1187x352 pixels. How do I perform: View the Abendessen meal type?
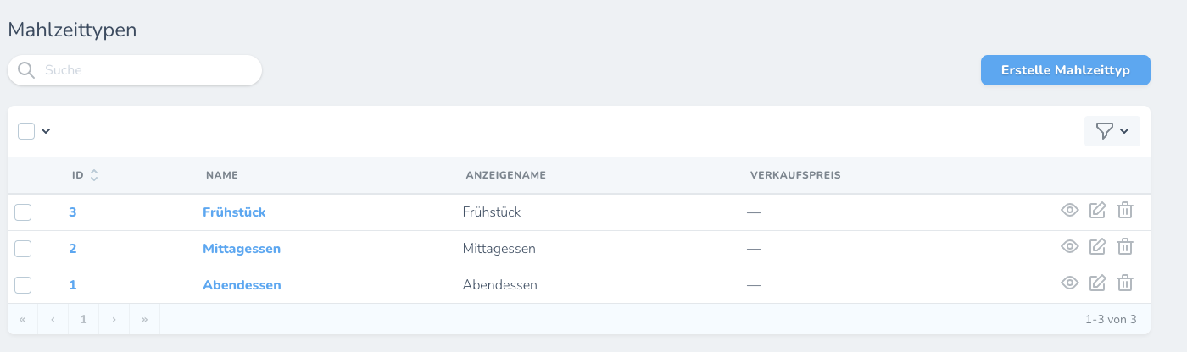point(1070,283)
